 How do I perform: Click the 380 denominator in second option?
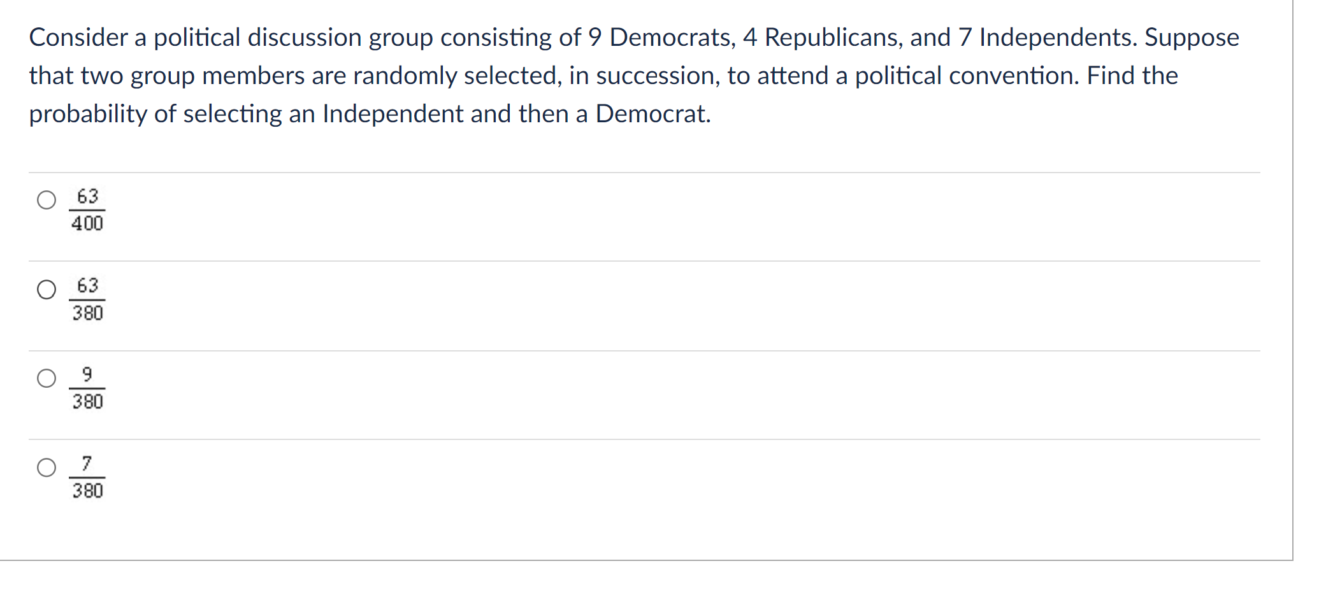pyautogui.click(x=87, y=313)
